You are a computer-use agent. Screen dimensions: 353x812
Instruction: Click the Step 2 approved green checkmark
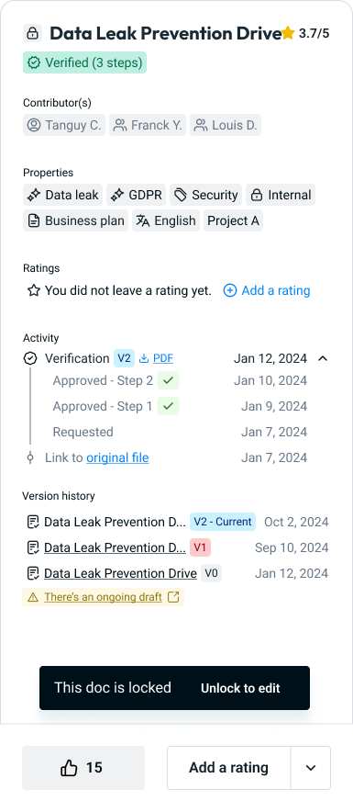(168, 380)
